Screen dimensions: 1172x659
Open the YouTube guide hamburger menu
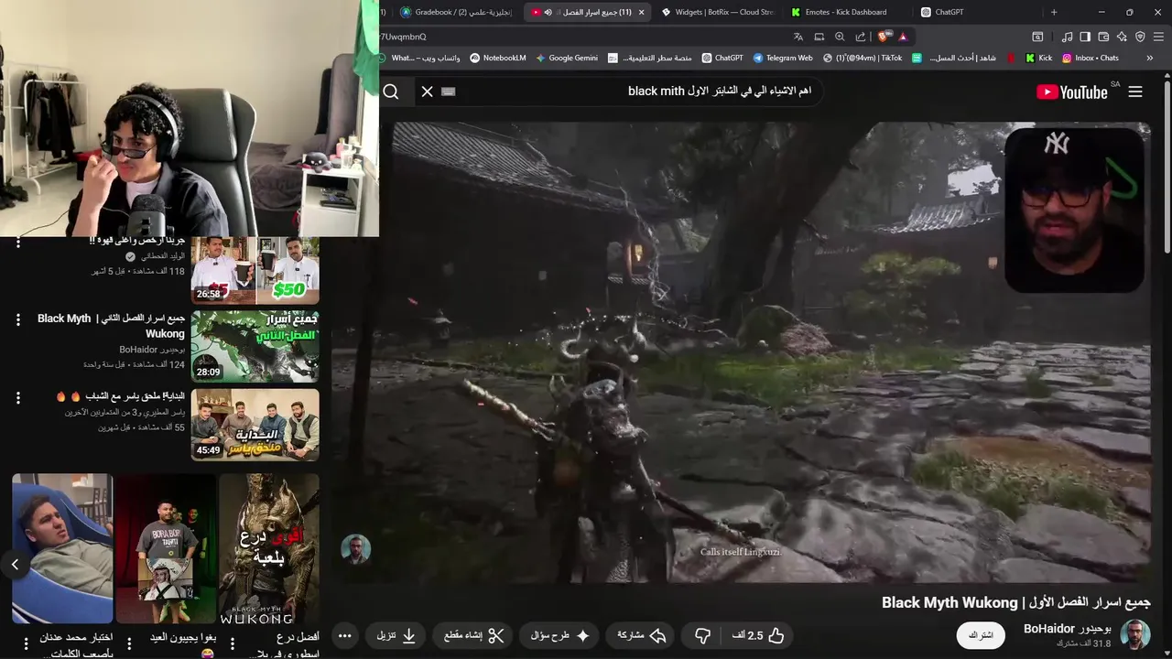(x=1135, y=92)
